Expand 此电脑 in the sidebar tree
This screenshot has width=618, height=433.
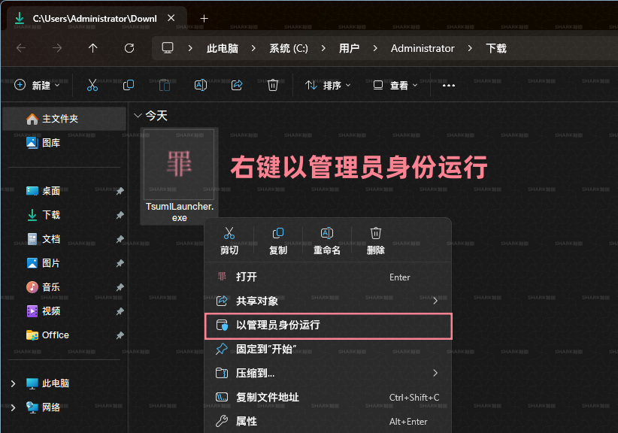(x=13, y=383)
